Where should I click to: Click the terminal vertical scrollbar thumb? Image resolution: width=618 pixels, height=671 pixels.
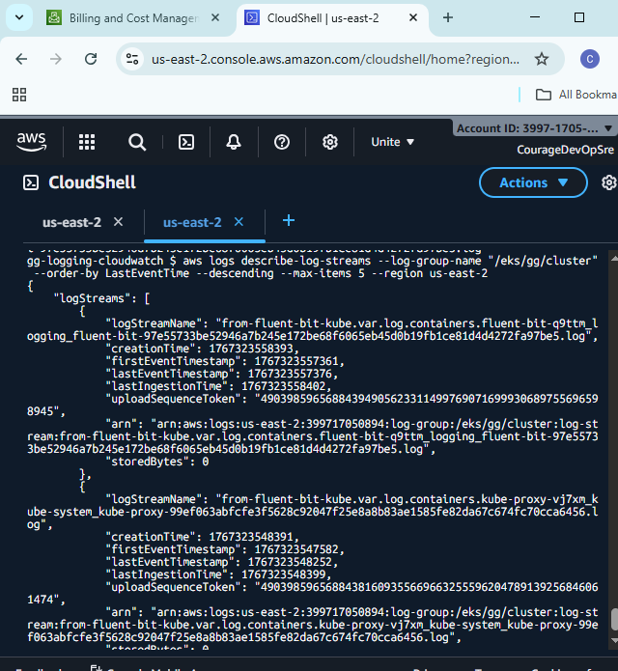[x=612, y=618]
